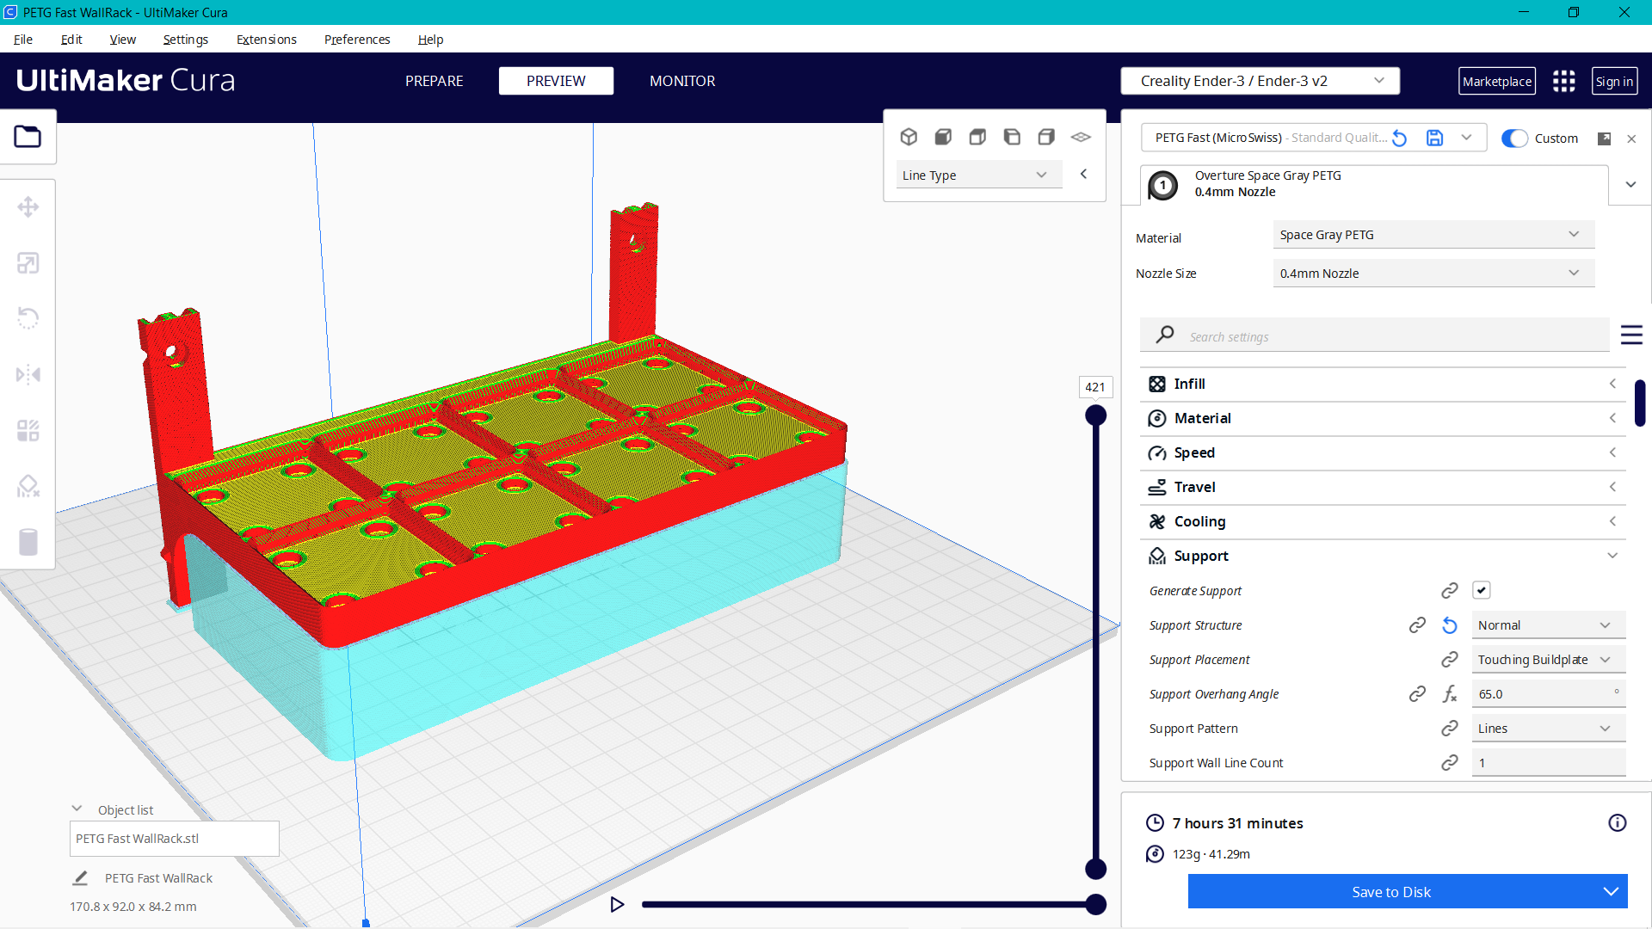Click the Save to Disk button
Viewport: 1652px width, 929px height.
[1390, 891]
